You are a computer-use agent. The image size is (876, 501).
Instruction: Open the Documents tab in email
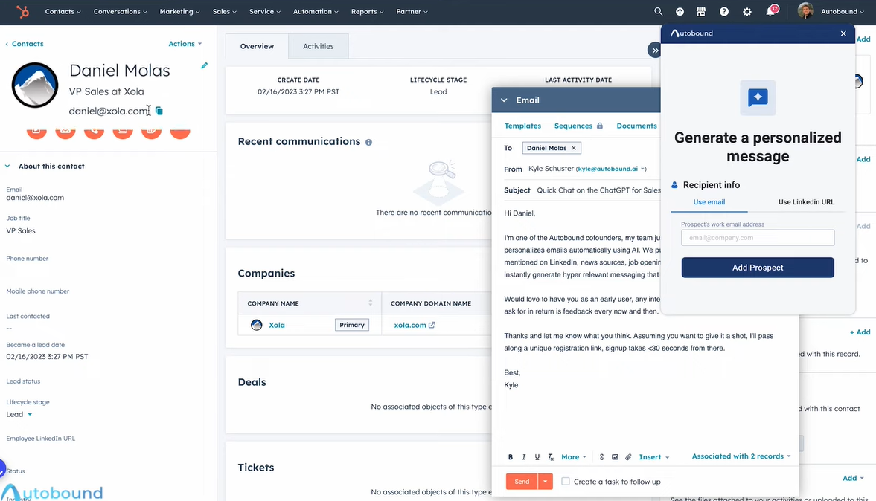[636, 126]
